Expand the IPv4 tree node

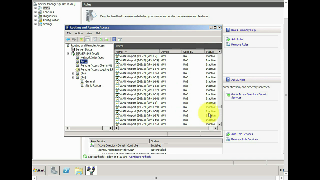(73, 73)
